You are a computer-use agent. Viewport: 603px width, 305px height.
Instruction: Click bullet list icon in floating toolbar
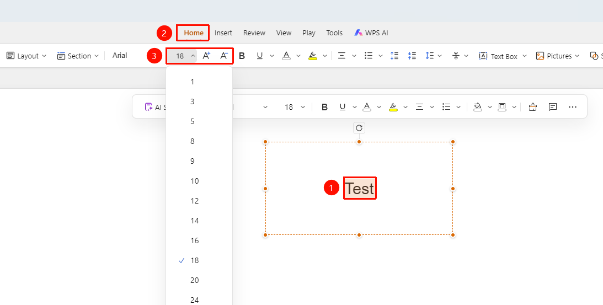click(446, 107)
